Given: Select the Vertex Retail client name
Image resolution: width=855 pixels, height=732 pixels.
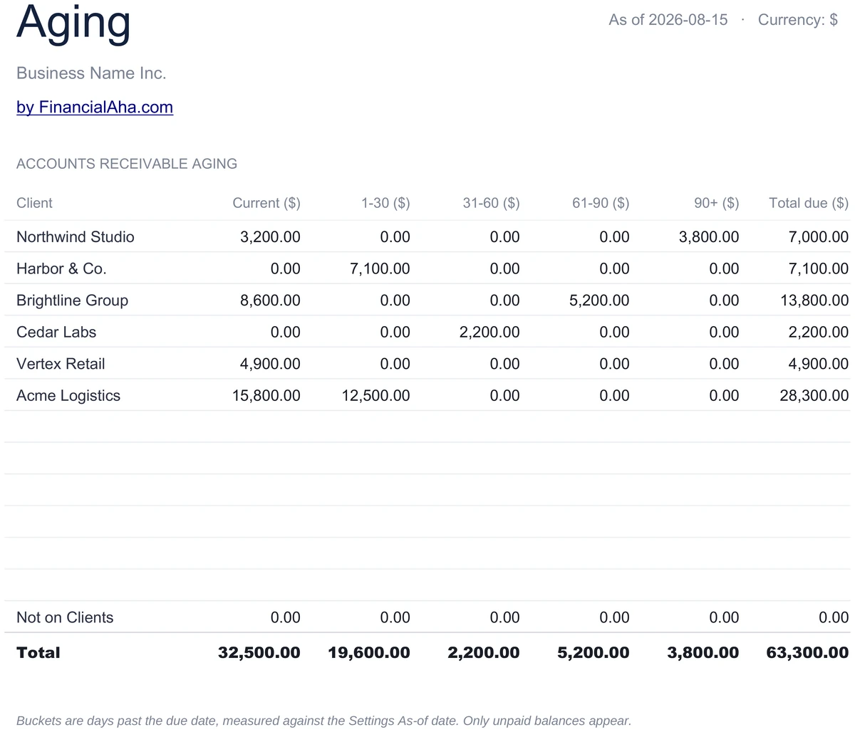Looking at the screenshot, I should coord(61,364).
